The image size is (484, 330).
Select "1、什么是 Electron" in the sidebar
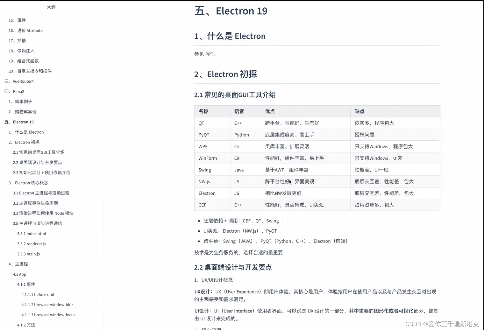(28, 132)
